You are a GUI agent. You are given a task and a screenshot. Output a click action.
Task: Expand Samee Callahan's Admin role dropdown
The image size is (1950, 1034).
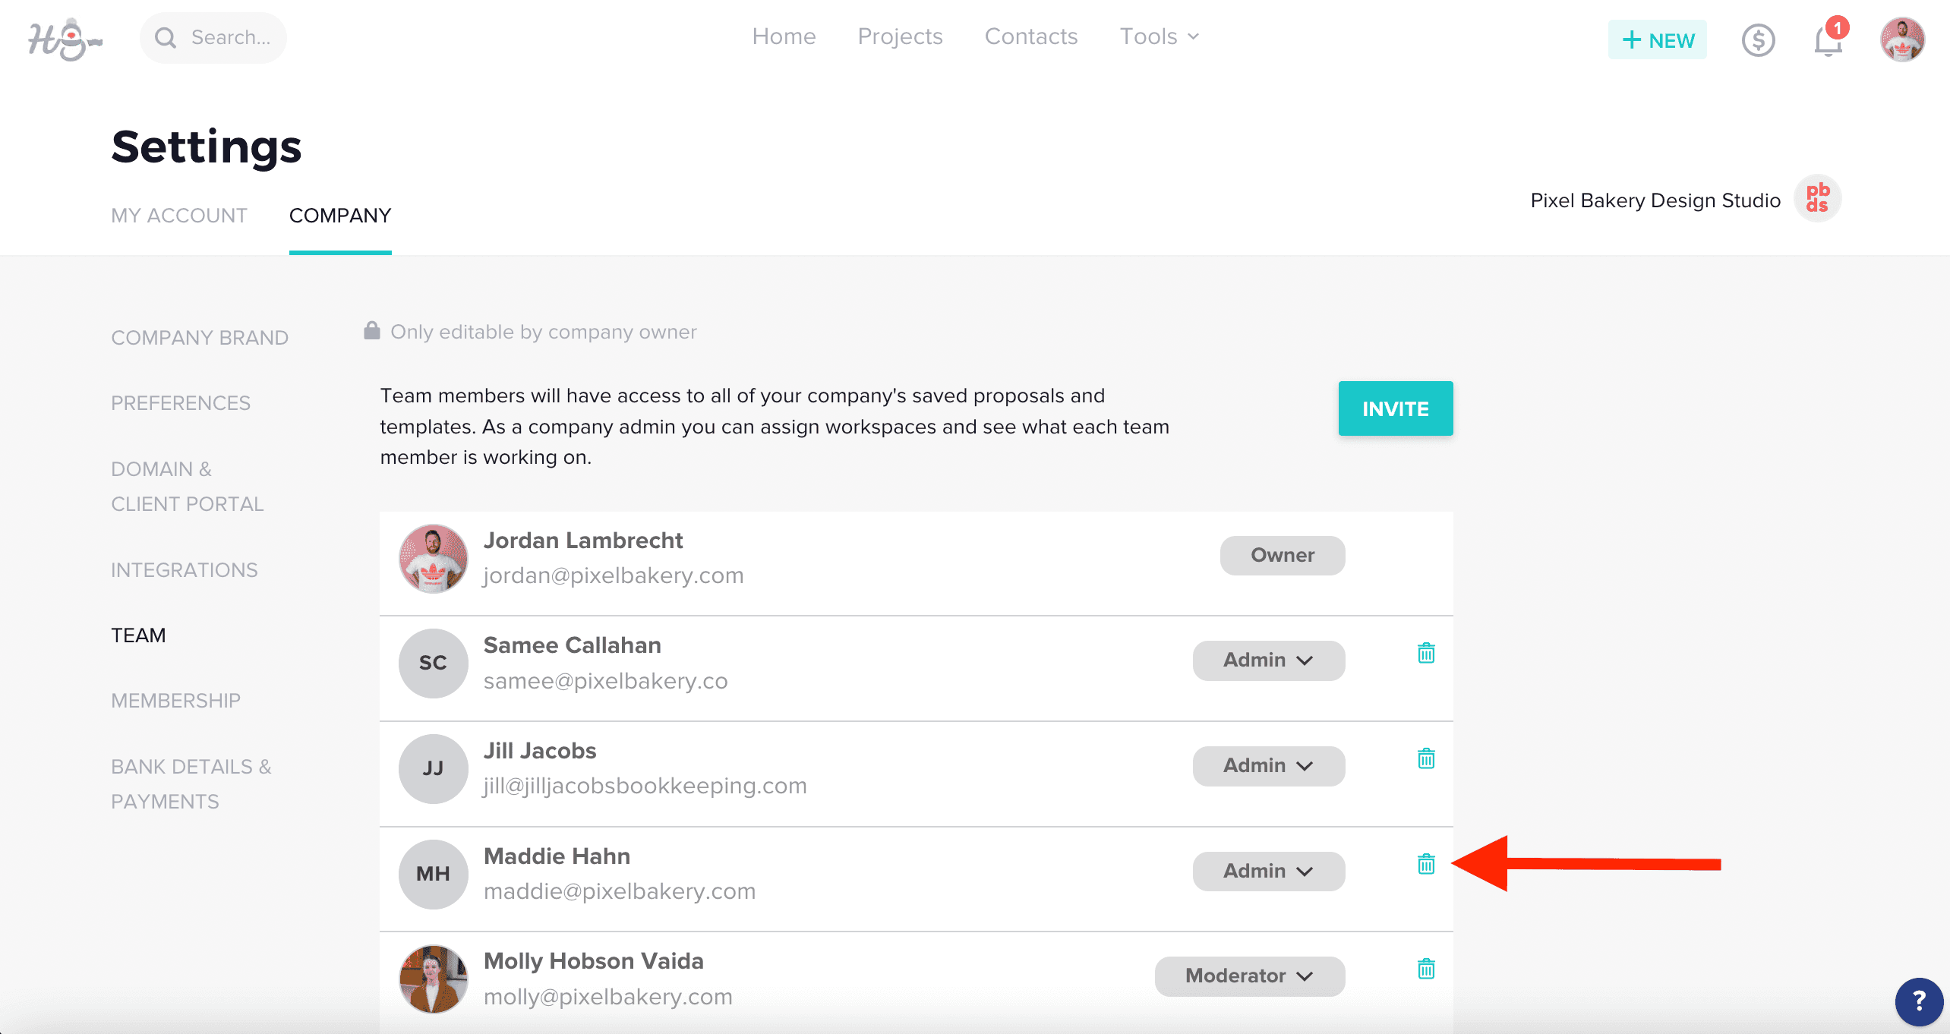click(x=1268, y=660)
